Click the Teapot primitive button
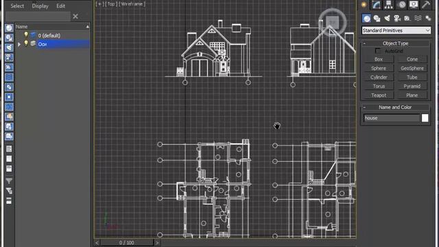Image resolution: width=439 pixels, height=247 pixels. tap(379, 95)
